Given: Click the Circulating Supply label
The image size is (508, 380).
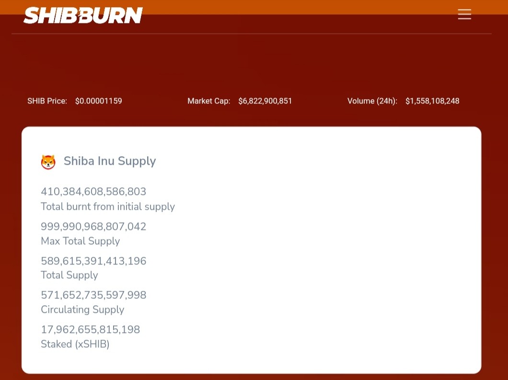Looking at the screenshot, I should 82,310.
